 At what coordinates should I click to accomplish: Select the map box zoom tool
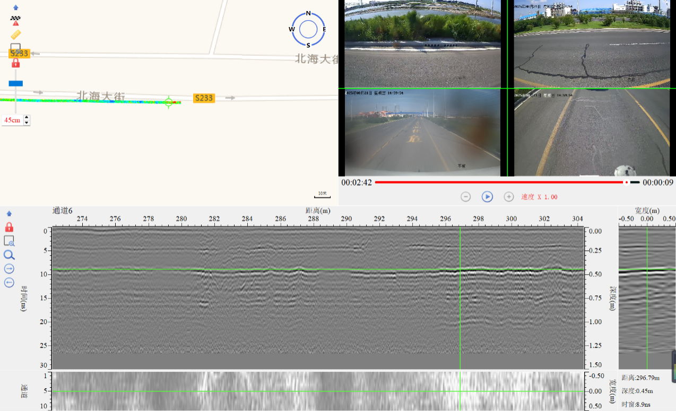click(15, 47)
